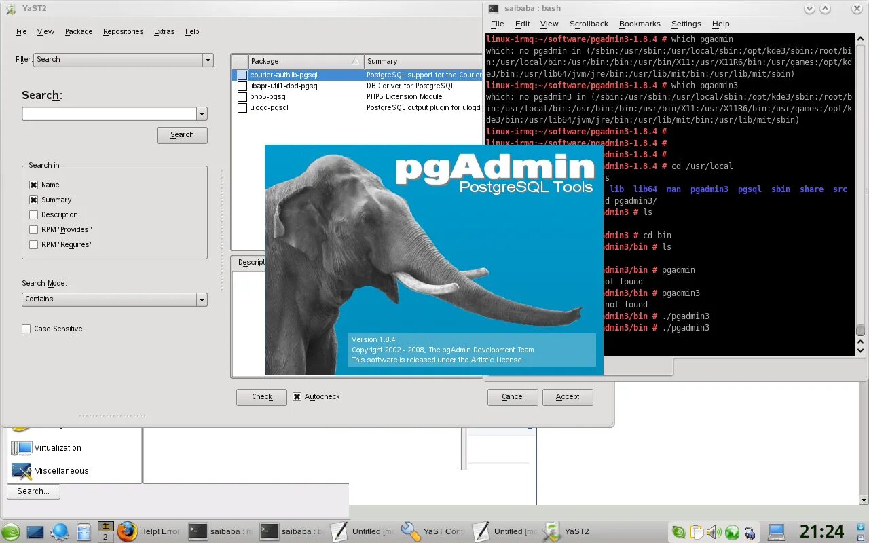Toggle the Summary search checkbox
The height and width of the screenshot is (543, 869).
click(33, 200)
